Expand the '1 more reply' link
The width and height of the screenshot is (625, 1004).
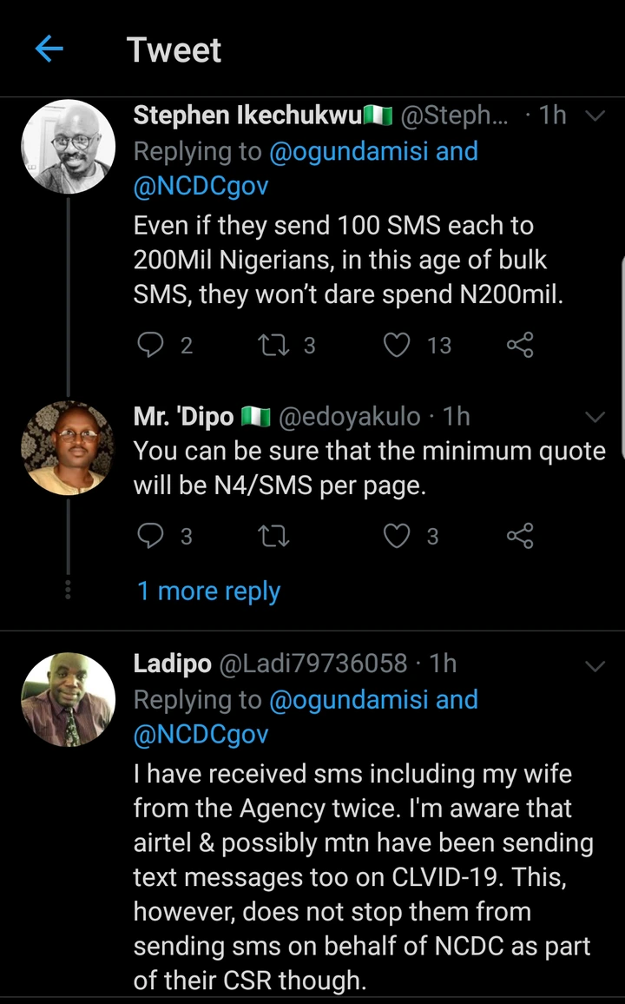coord(208,591)
